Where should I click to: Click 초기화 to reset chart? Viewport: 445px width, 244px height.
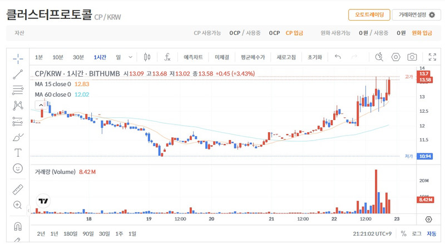315,57
